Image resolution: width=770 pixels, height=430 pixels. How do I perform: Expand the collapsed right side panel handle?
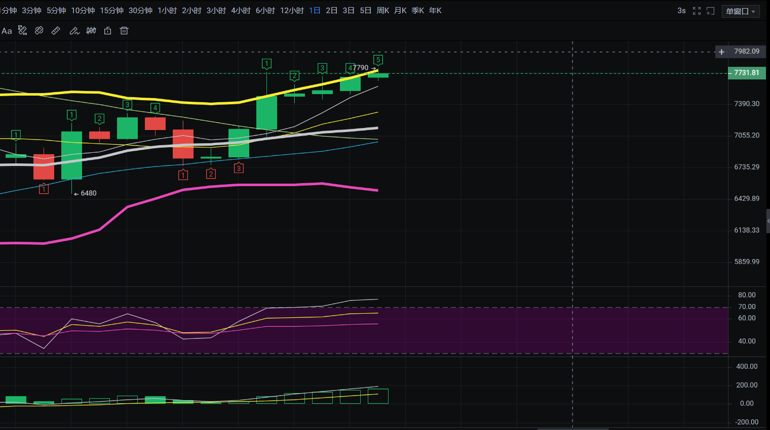click(x=767, y=221)
